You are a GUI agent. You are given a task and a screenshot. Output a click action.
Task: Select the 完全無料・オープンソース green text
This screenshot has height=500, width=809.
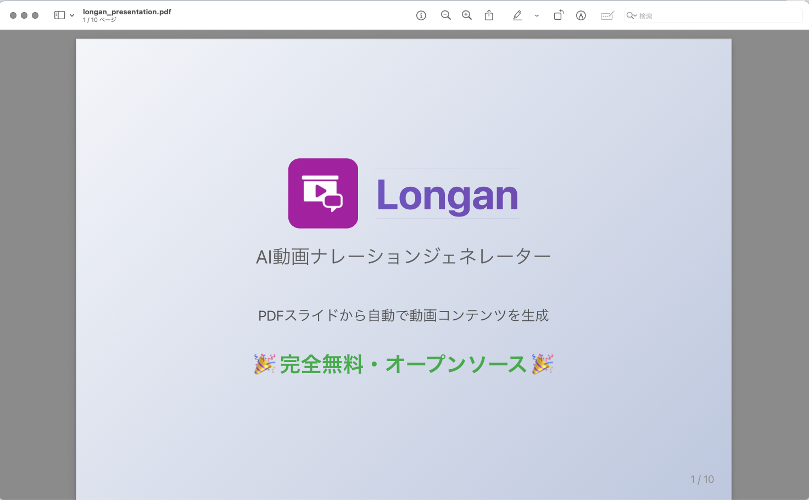(404, 364)
